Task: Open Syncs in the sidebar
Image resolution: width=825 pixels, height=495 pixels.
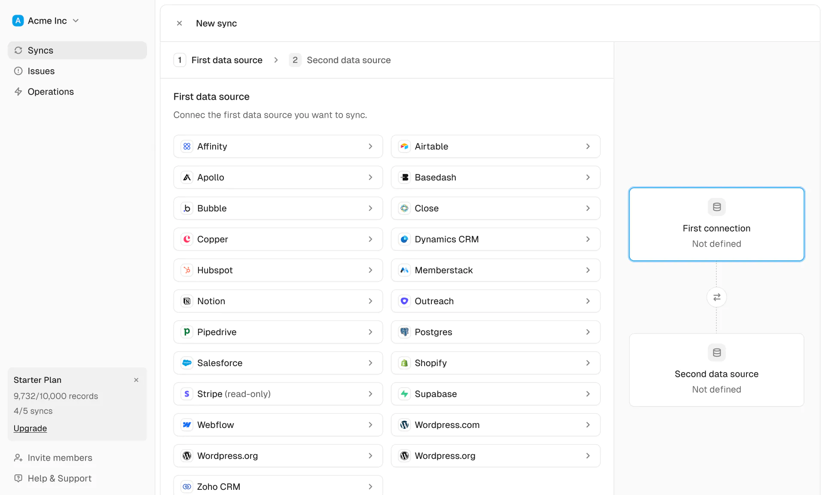Action: tap(77, 50)
